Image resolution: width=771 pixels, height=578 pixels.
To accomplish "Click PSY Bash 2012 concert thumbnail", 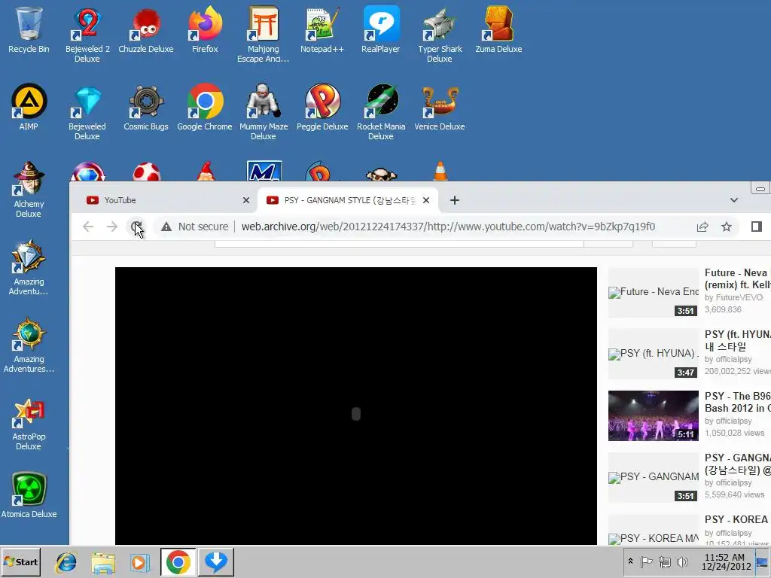I will [653, 415].
